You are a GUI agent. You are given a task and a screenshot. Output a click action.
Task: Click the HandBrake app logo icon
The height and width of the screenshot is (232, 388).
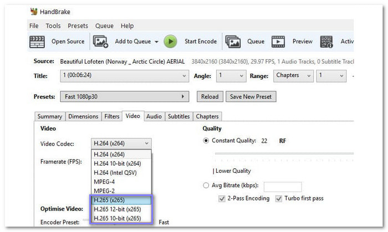point(34,11)
